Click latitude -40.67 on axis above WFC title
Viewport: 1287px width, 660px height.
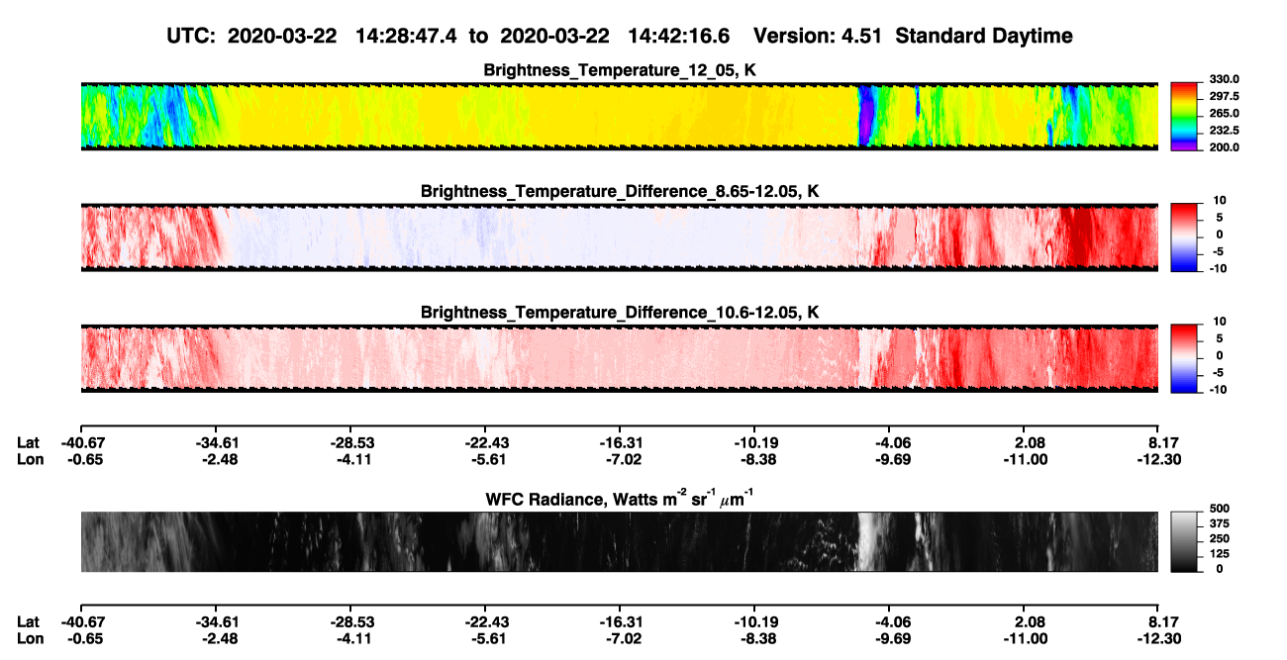tap(84, 443)
